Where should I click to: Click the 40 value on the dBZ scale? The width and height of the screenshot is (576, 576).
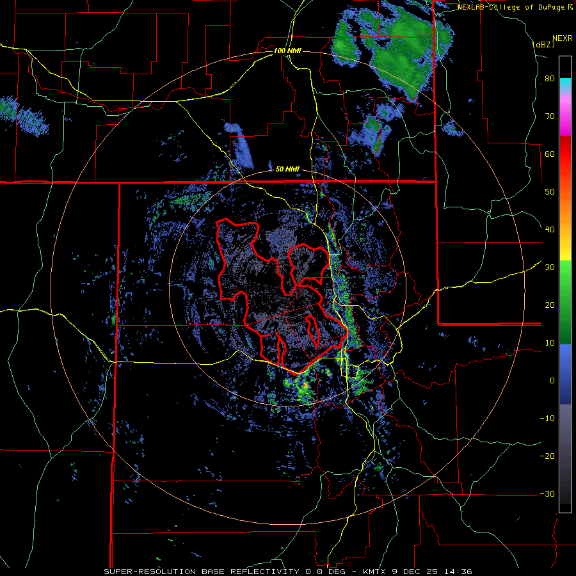[x=550, y=230]
